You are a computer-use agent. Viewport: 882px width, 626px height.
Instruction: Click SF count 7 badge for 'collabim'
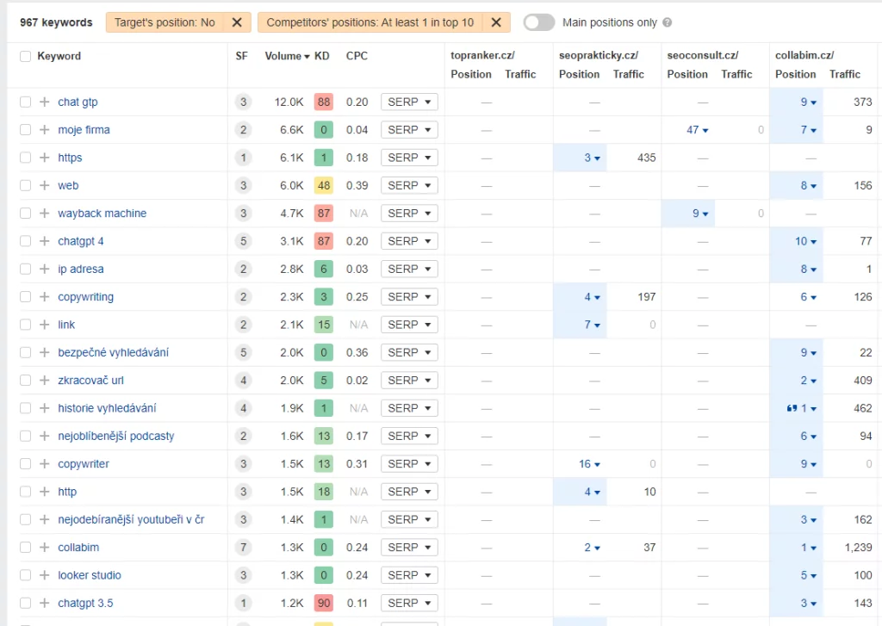tap(243, 548)
